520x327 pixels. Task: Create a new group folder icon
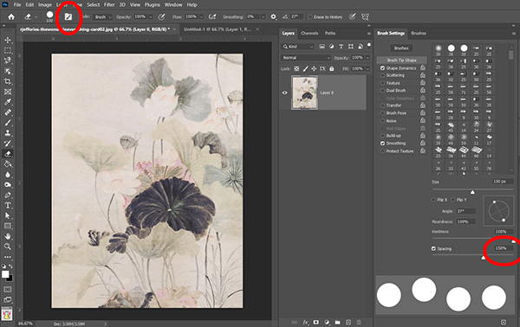click(x=338, y=322)
